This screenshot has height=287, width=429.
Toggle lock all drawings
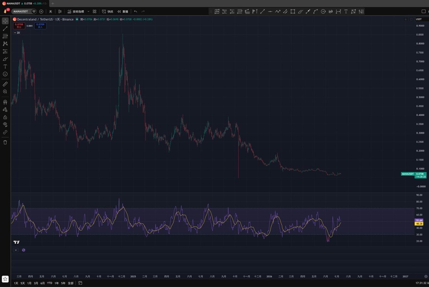(5, 117)
